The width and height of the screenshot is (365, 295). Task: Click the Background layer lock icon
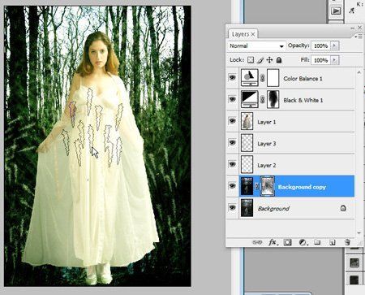pos(343,208)
